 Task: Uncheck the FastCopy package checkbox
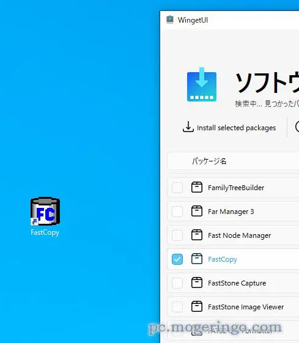[x=177, y=259]
